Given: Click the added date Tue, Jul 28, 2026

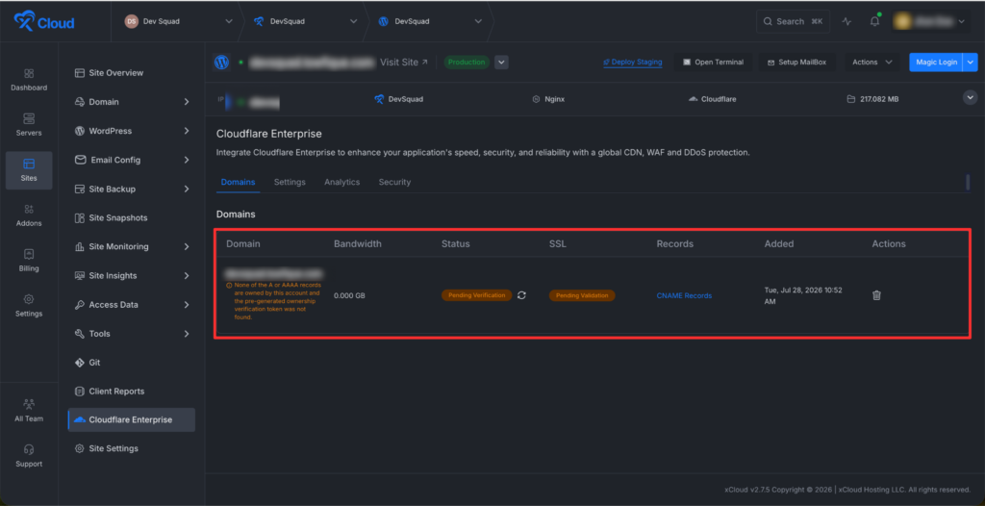Looking at the screenshot, I should 803,295.
